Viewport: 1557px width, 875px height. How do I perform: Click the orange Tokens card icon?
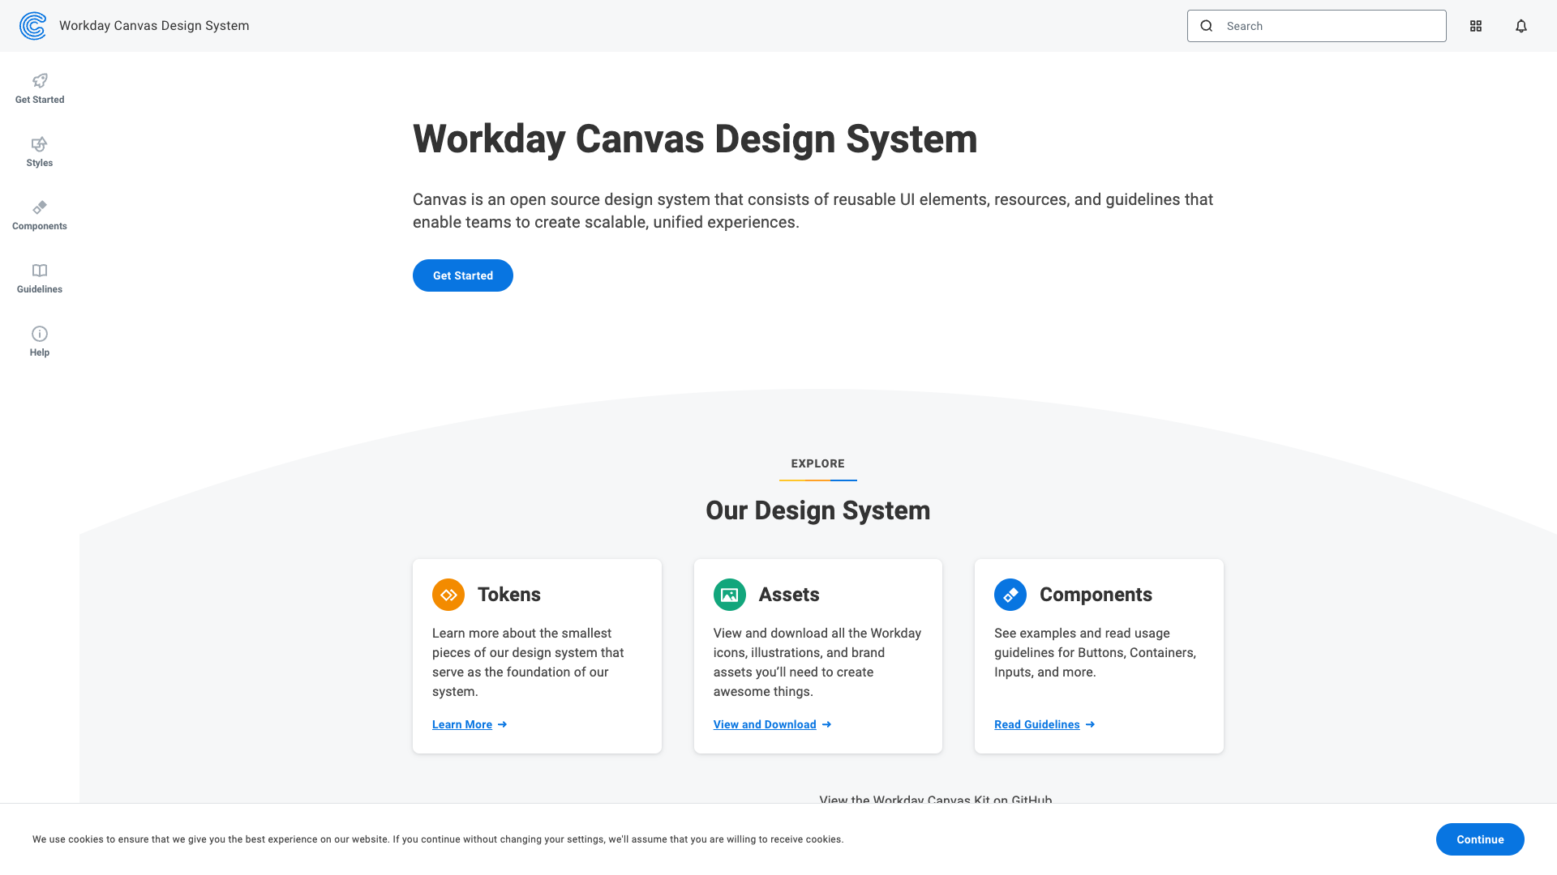[448, 595]
